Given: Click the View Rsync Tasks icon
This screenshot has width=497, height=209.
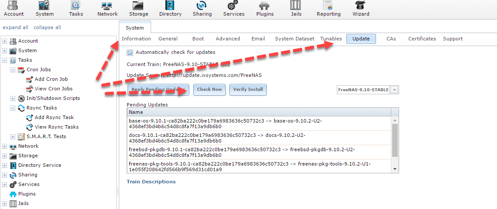Looking at the screenshot, I should (30, 127).
